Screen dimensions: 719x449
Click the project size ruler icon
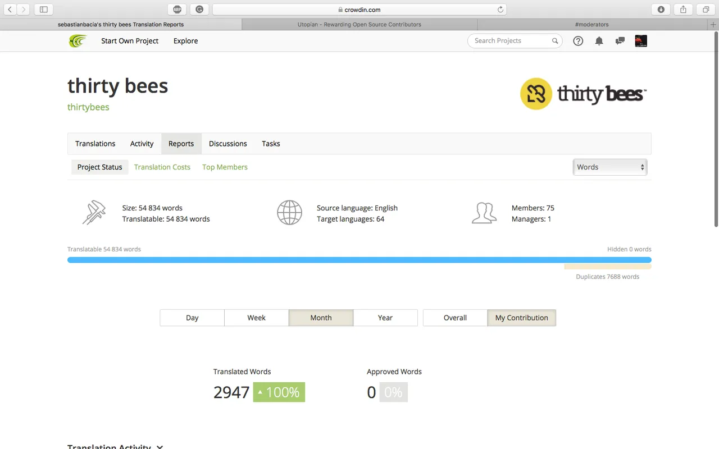tap(94, 213)
